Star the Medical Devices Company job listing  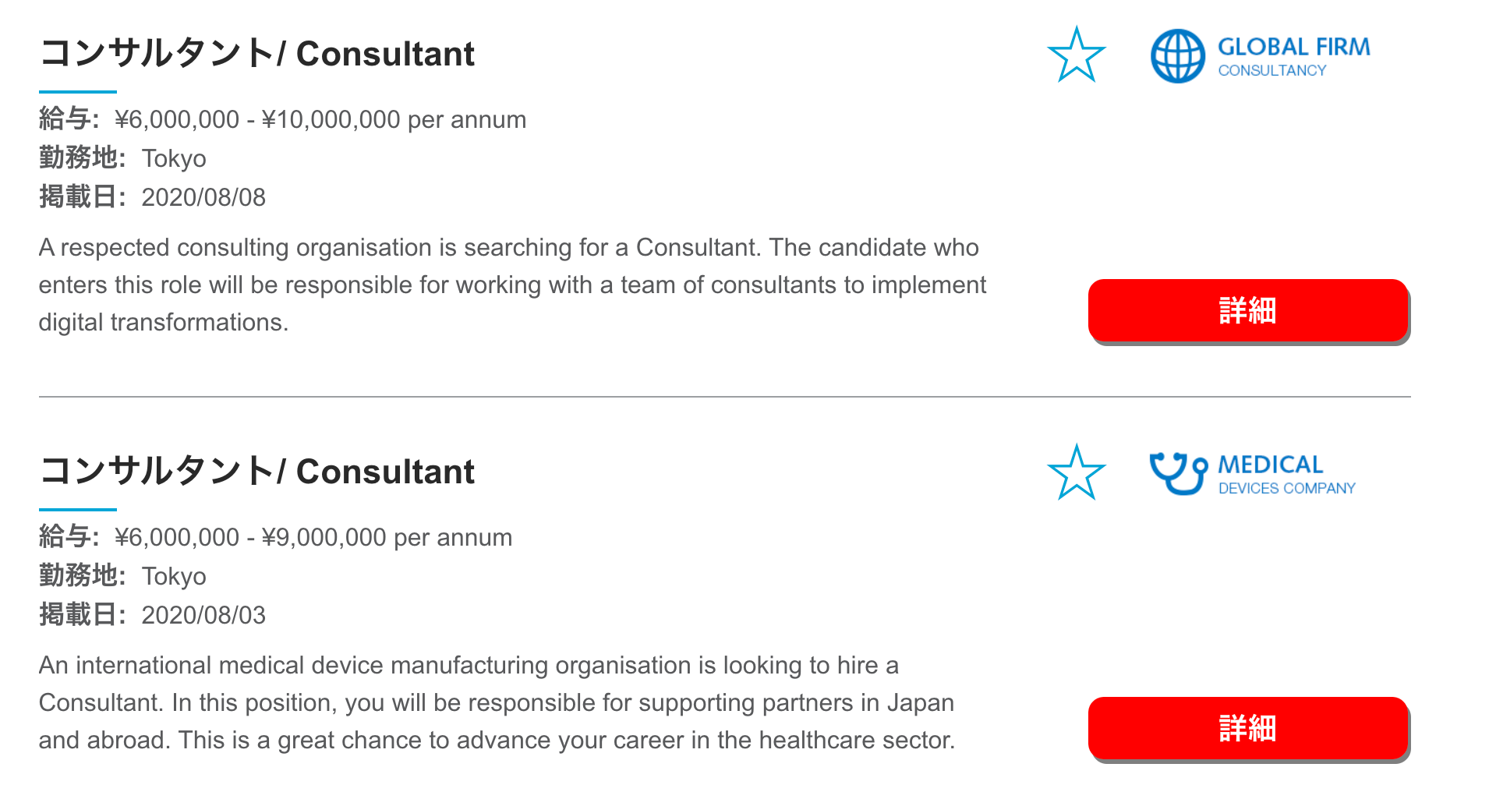pyautogui.click(x=1077, y=472)
